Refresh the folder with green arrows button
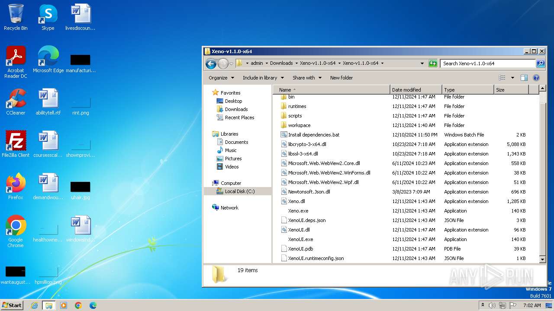Screen dimensions: 554x311 pyautogui.click(x=433, y=63)
